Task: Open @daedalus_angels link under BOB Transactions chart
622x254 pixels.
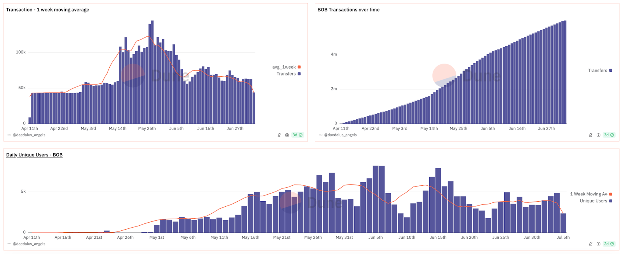Action: pyautogui.click(x=340, y=135)
